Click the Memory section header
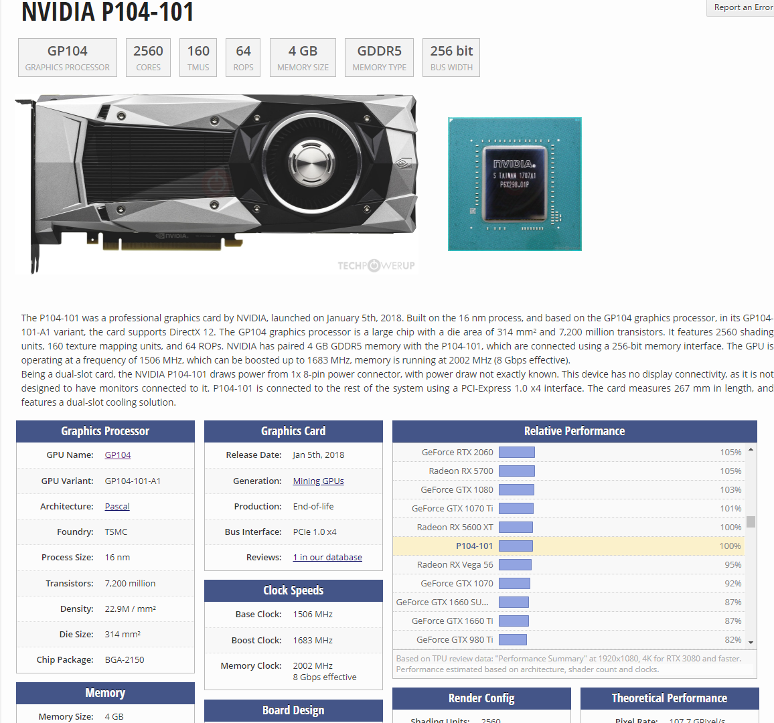The width and height of the screenshot is (774, 723). tap(105, 694)
